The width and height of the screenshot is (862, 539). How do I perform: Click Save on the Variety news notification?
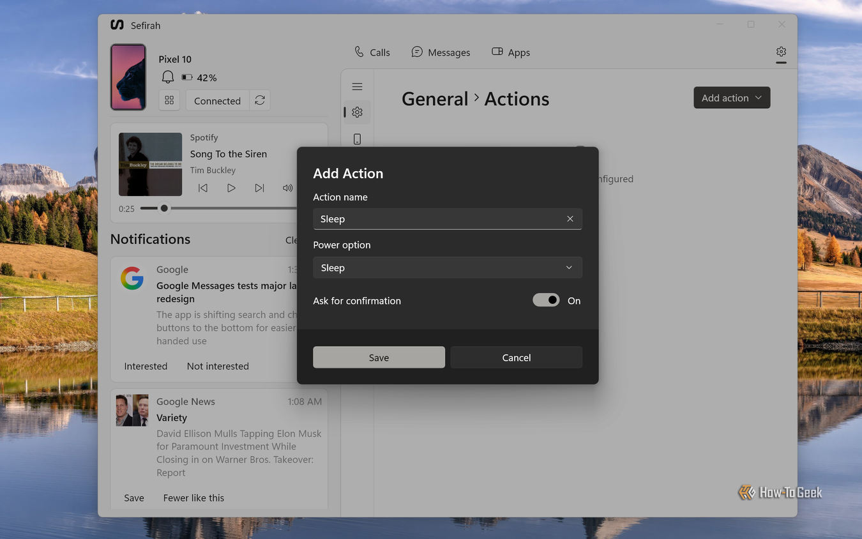pyautogui.click(x=134, y=497)
